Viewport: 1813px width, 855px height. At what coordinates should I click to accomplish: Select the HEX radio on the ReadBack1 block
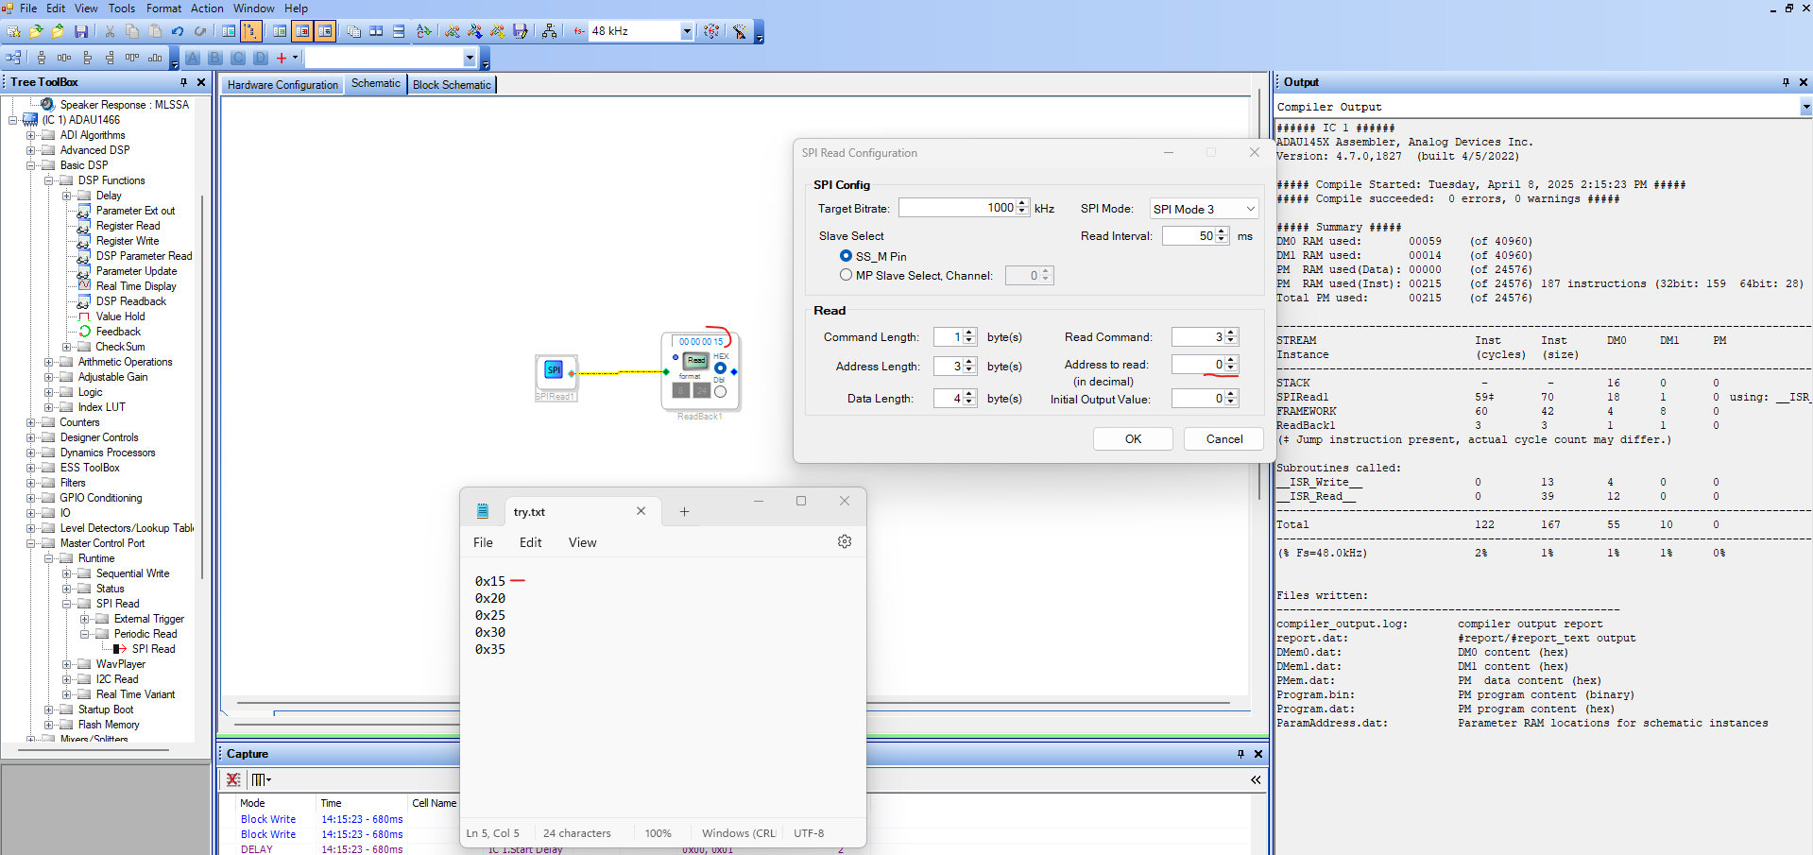(720, 368)
